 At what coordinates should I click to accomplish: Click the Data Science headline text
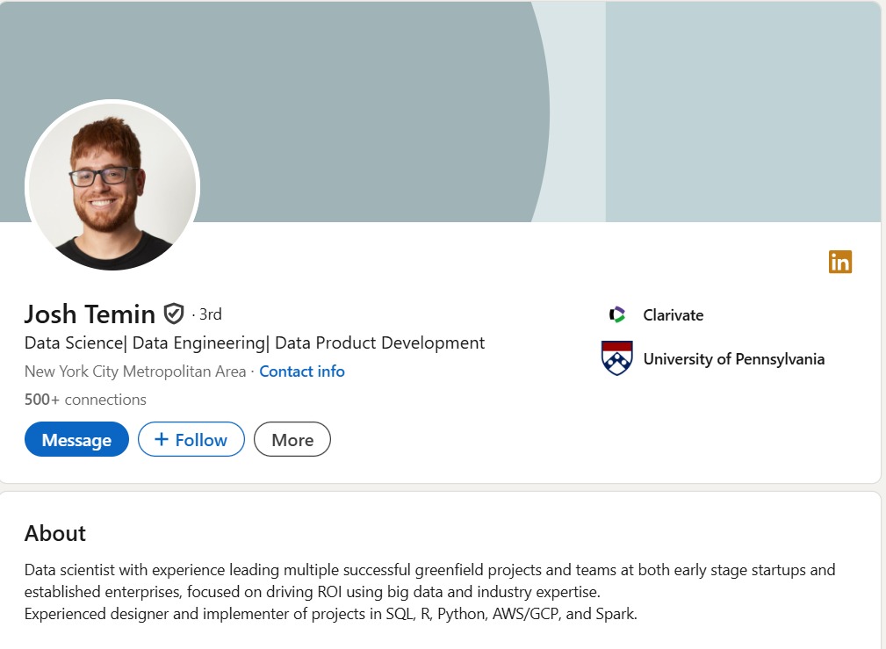tap(255, 343)
